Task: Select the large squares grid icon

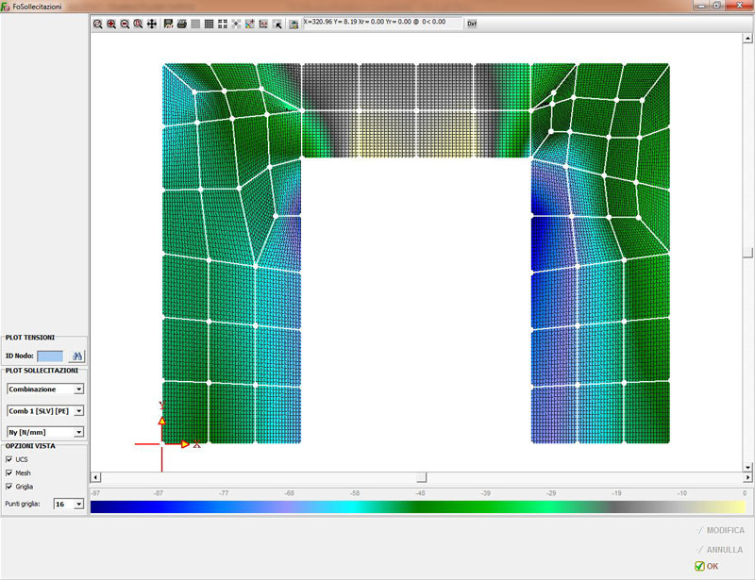Action: (223, 25)
